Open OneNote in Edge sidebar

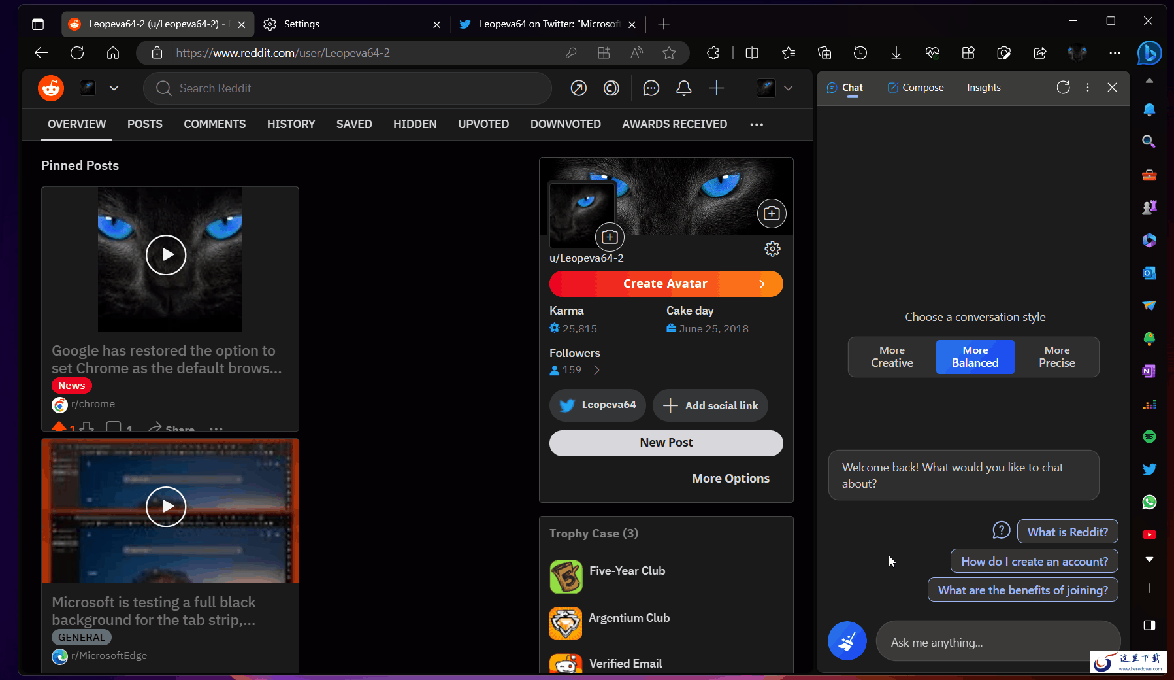click(1149, 371)
